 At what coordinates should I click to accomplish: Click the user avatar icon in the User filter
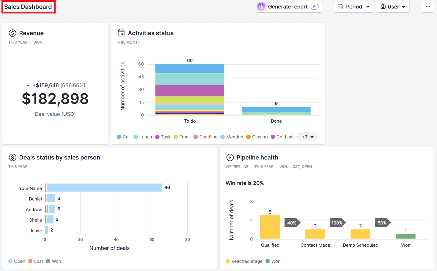383,6
